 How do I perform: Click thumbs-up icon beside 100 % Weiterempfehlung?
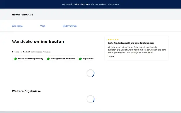tap(15, 59)
